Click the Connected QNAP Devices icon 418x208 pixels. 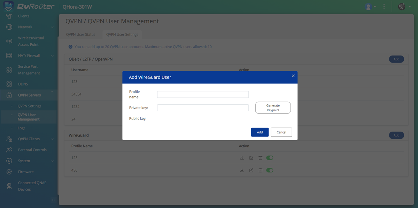9,186
